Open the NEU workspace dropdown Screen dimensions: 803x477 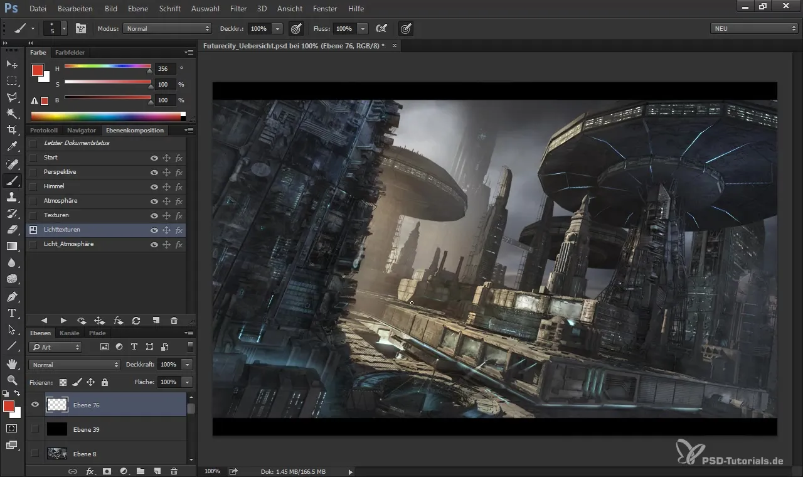[755, 28]
